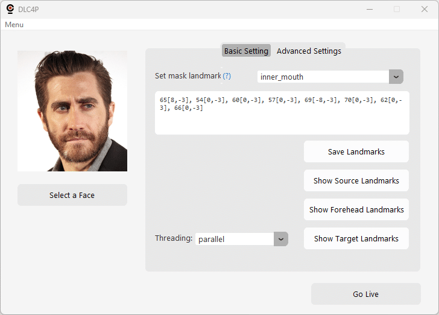
Task: Switch to the Basic Setting tab
Action: 246,51
